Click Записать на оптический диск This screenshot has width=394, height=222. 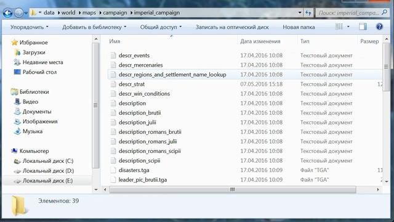[232, 27]
